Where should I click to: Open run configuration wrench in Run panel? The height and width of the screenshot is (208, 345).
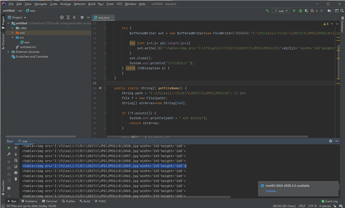(9, 154)
